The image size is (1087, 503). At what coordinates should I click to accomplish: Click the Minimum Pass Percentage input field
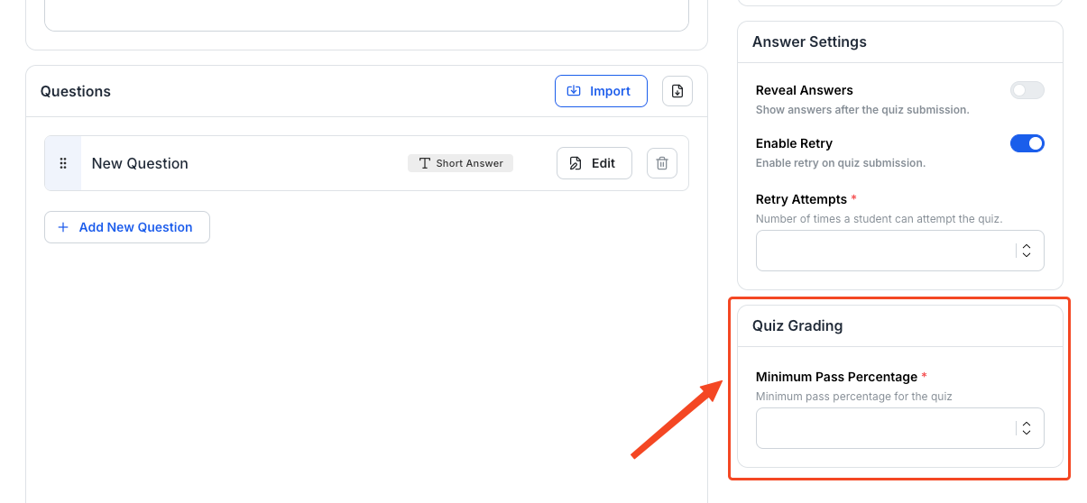coord(900,428)
